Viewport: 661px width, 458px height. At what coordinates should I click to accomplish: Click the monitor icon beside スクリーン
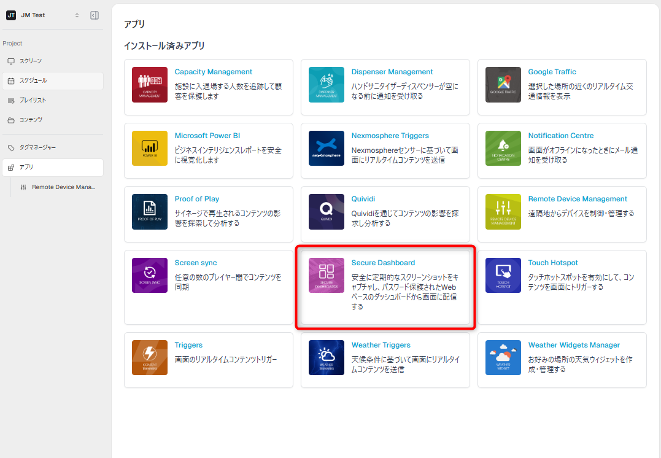(x=11, y=61)
